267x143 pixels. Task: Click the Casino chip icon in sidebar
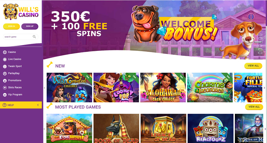pos(5,52)
